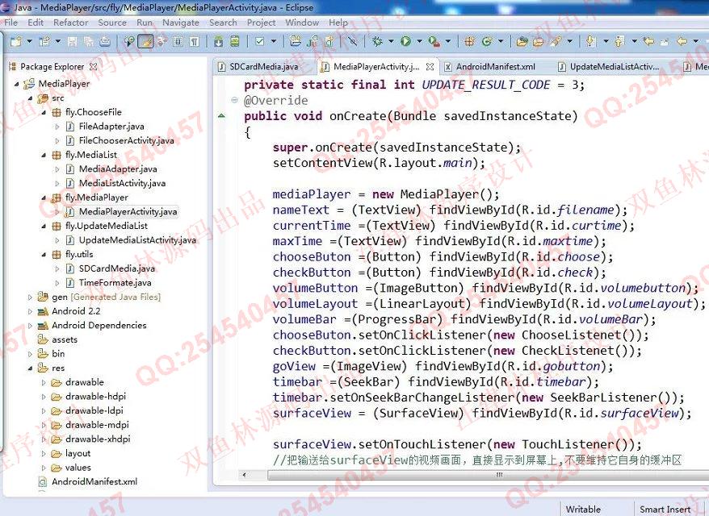Click the horizontal scrollbar left arrow

tap(245, 475)
